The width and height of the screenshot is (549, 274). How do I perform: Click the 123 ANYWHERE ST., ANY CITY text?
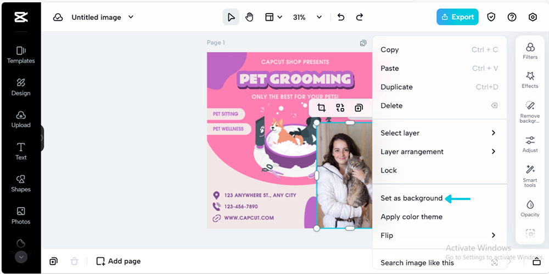[260, 196]
